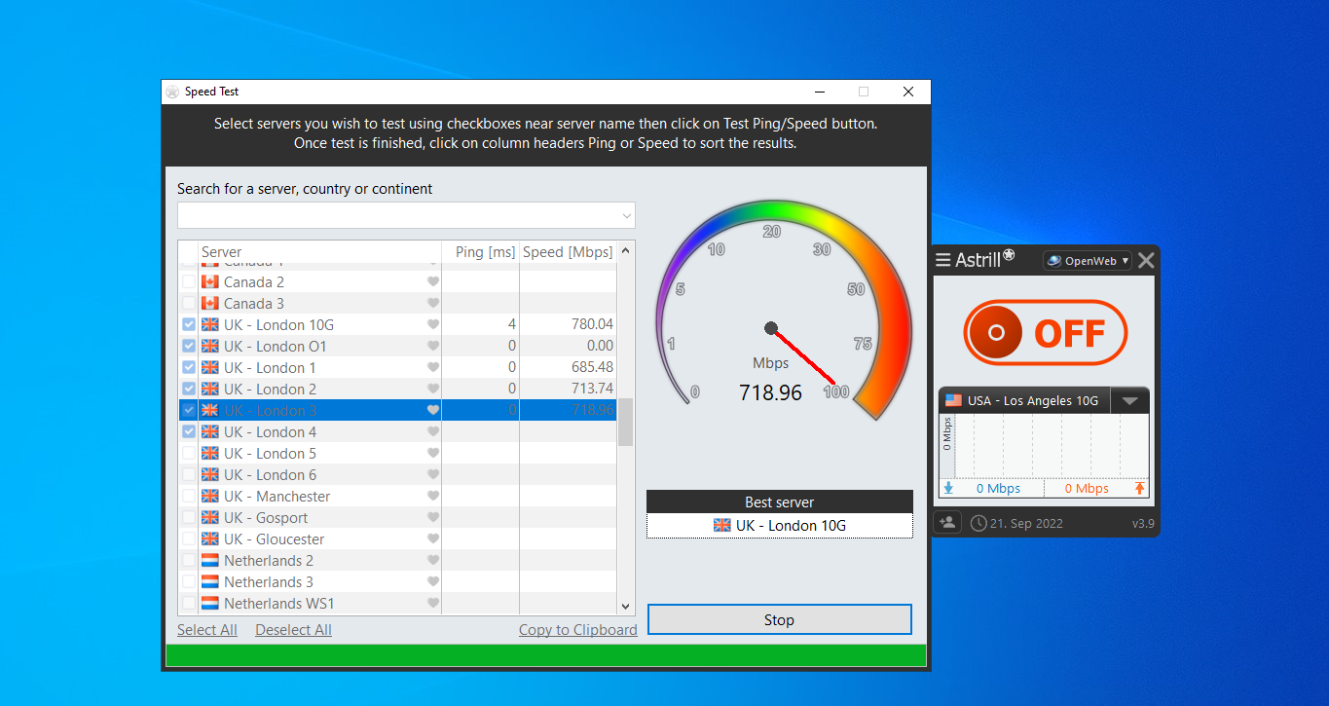This screenshot has height=706, width=1329.
Task: Favorite Canada 3 with its heart icon
Action: click(433, 304)
